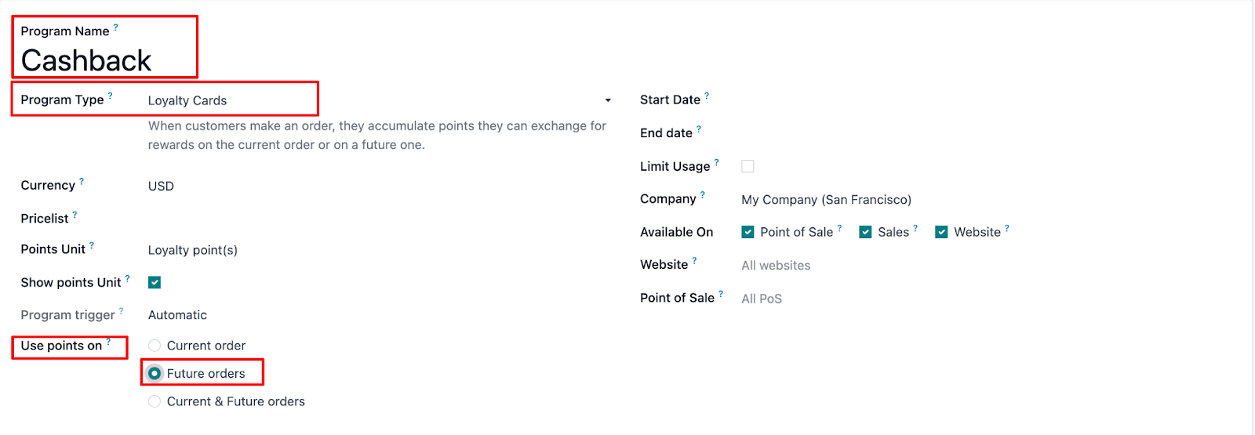Open the Program Type dropdown arrow
The height and width of the screenshot is (435, 1255).
(608, 100)
